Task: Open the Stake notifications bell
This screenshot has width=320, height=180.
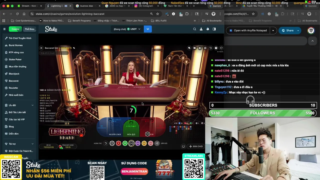Action: pyautogui.click(x=207, y=29)
